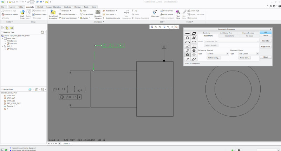Switch to the Layout ribbon tab
The image size is (281, 151).
coord(12,7)
